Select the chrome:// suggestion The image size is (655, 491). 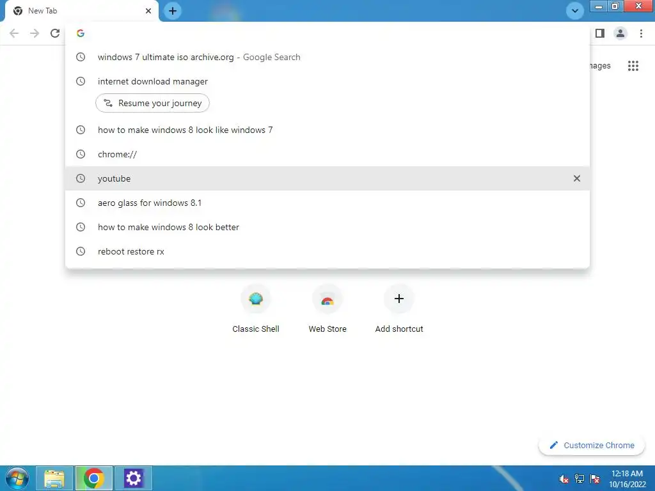(327, 154)
